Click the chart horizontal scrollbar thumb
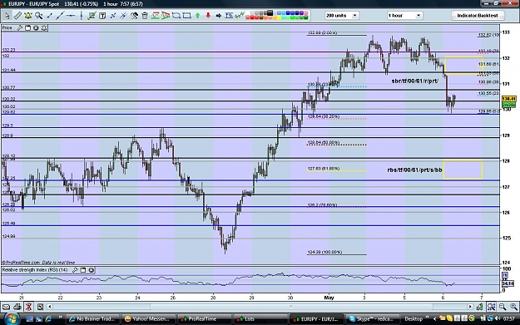This screenshot has height=325, width=520. [x=291, y=307]
